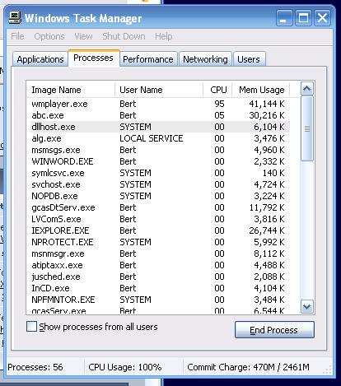Open the Shut Down menu
The width and height of the screenshot is (341, 386).
tap(124, 36)
